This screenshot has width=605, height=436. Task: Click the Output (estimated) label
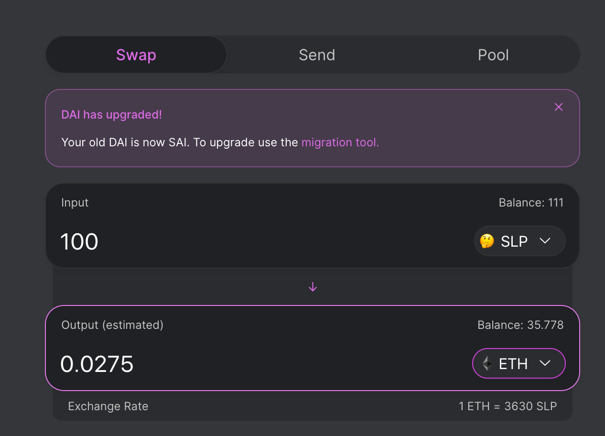point(112,325)
